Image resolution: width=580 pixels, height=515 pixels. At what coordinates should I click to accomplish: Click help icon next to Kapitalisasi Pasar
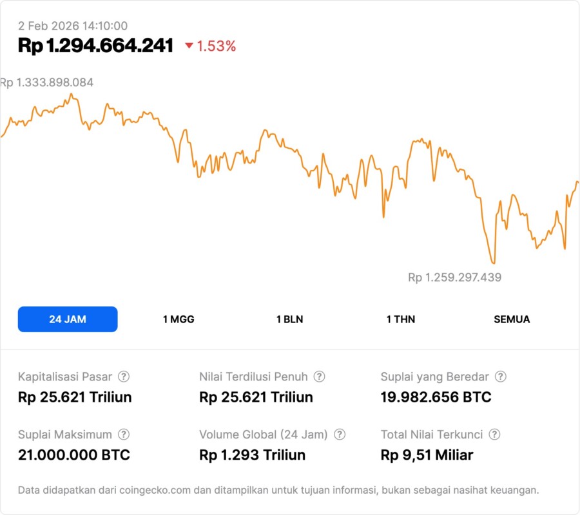click(x=124, y=377)
